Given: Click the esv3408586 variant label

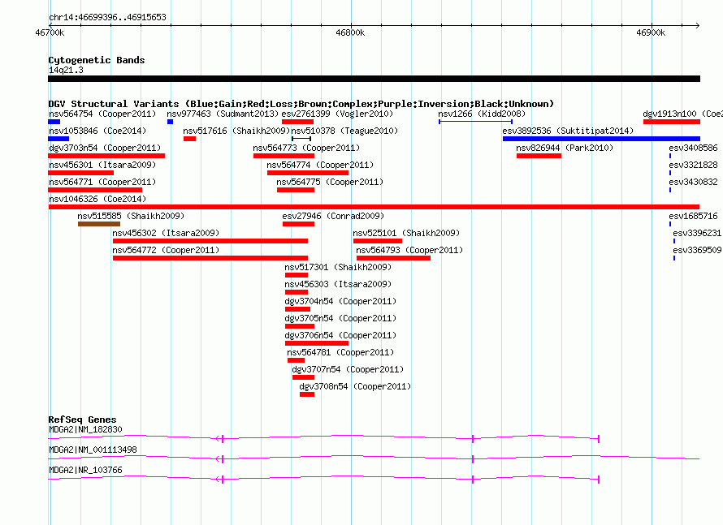Looking at the screenshot, I should [x=694, y=148].
